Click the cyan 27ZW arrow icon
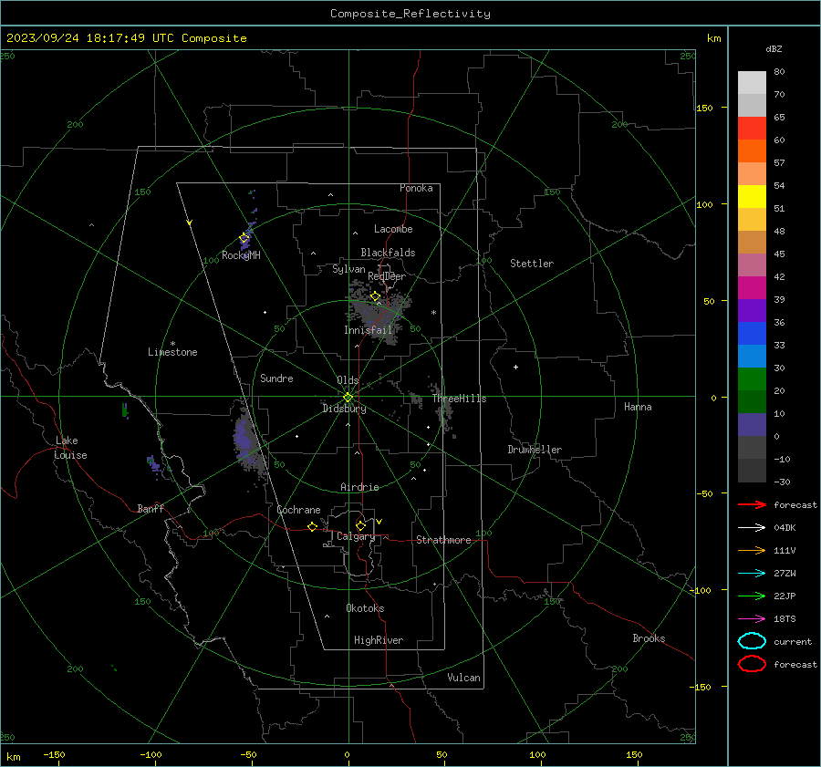The height and width of the screenshot is (767, 821). tap(752, 574)
